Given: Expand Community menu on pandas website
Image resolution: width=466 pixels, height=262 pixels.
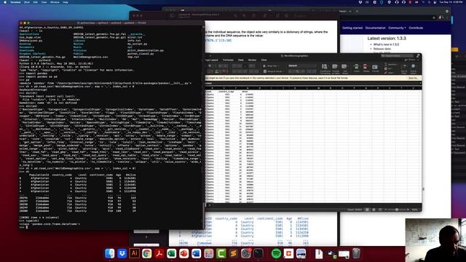Looking at the screenshot, I should point(397,28).
